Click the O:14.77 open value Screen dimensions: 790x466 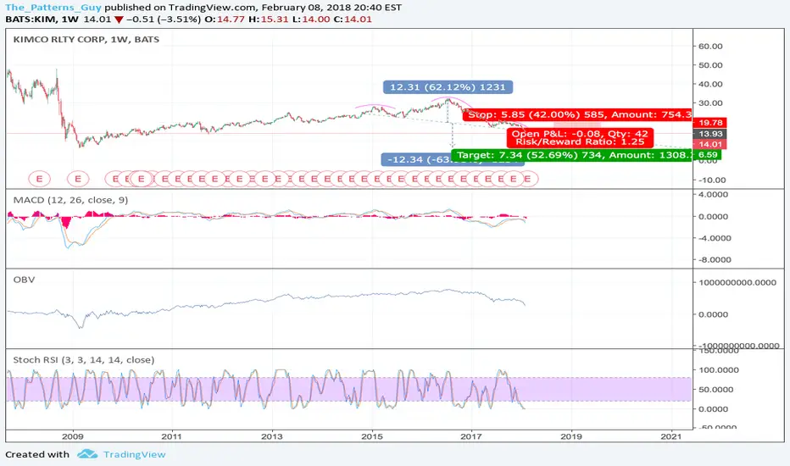tap(225, 19)
